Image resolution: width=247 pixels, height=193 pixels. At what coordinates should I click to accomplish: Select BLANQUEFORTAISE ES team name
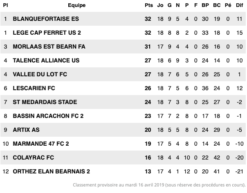click(46, 19)
